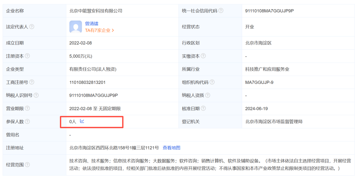Click 科技推广和应用服务业 industry value

267,69
